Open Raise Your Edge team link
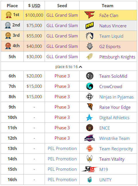 (115, 107)
